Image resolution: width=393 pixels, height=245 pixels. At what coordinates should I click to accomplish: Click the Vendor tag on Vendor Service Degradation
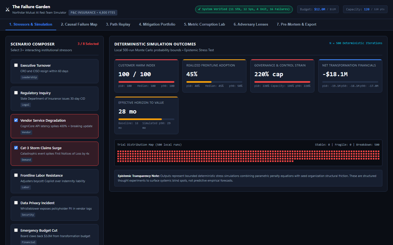pyautogui.click(x=26, y=132)
